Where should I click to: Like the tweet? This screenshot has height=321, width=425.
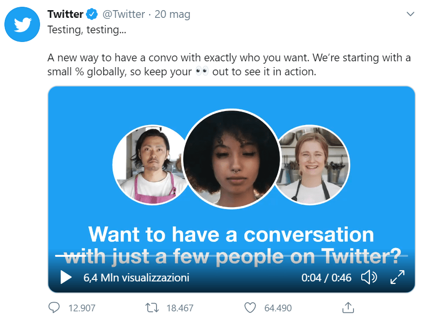(x=250, y=307)
